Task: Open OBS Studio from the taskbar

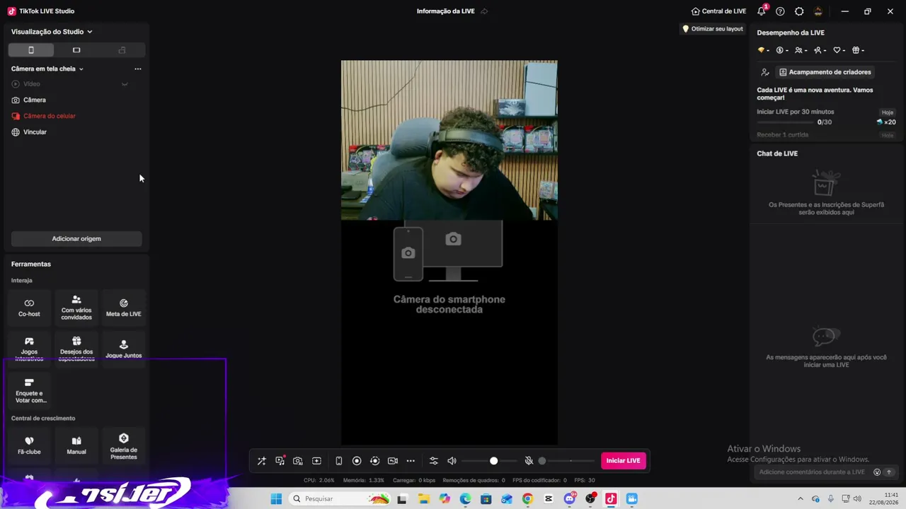Action: (591, 499)
